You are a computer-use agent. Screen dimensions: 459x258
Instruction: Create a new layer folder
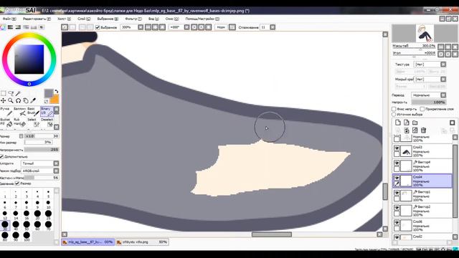tap(415, 123)
